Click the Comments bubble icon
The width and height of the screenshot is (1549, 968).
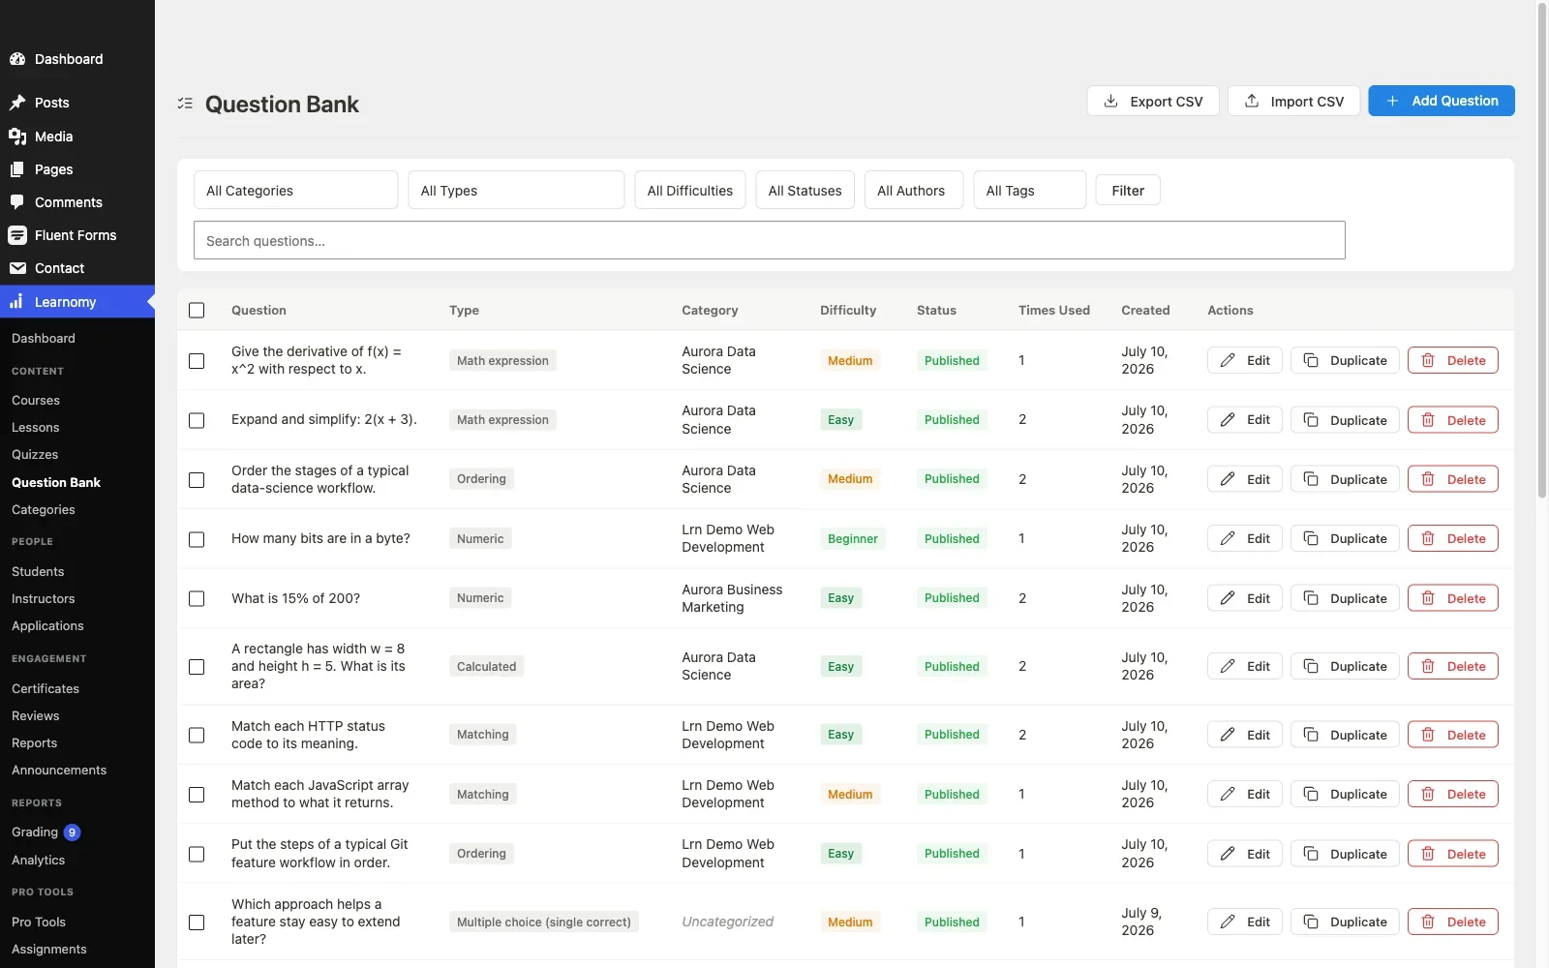point(17,202)
